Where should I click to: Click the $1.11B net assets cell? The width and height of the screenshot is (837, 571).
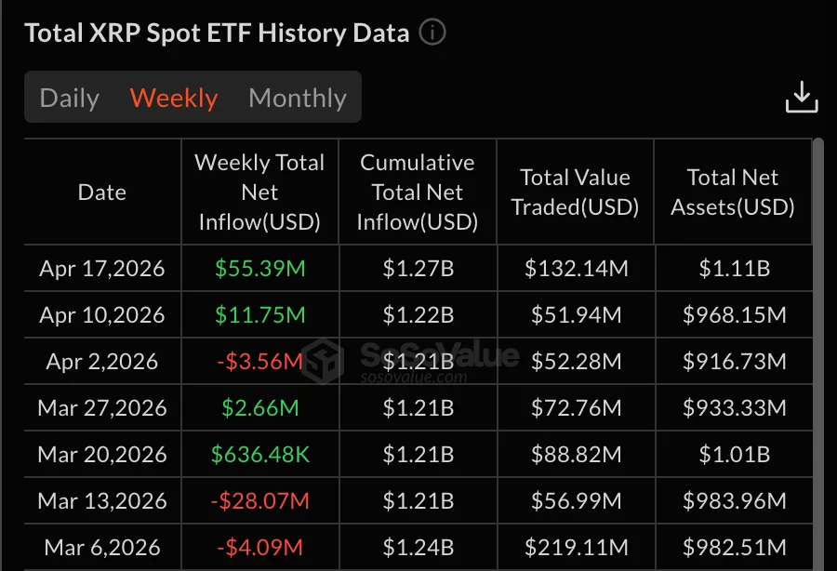click(734, 268)
